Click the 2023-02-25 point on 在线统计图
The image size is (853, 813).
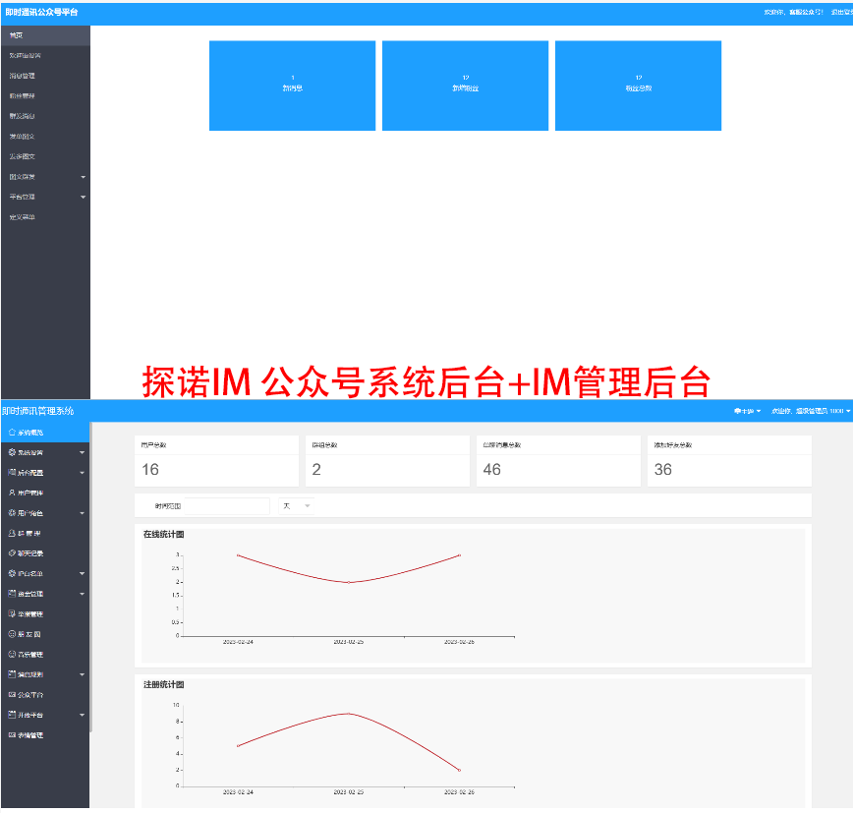349,582
